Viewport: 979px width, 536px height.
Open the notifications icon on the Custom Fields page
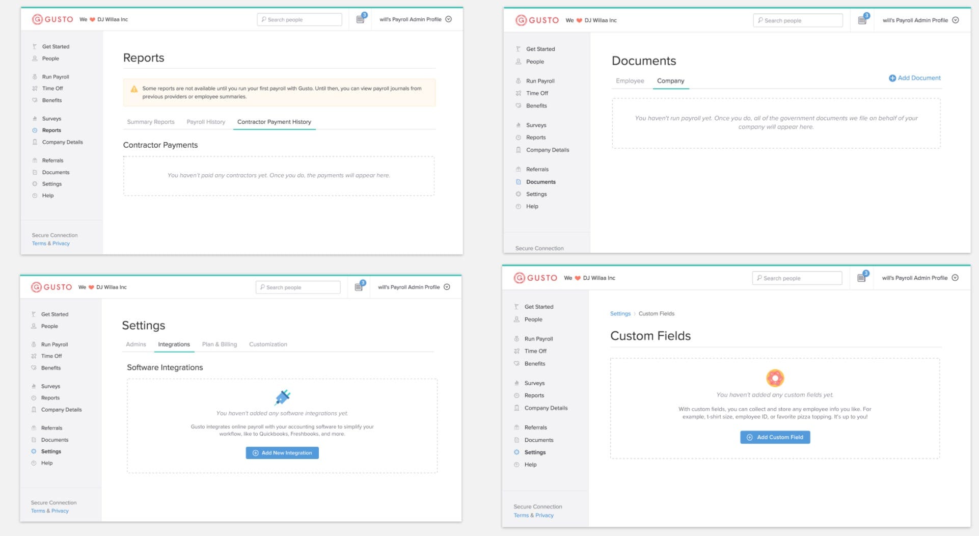(x=862, y=278)
